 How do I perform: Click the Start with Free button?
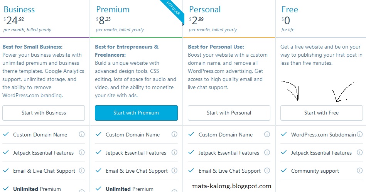[x=321, y=113]
